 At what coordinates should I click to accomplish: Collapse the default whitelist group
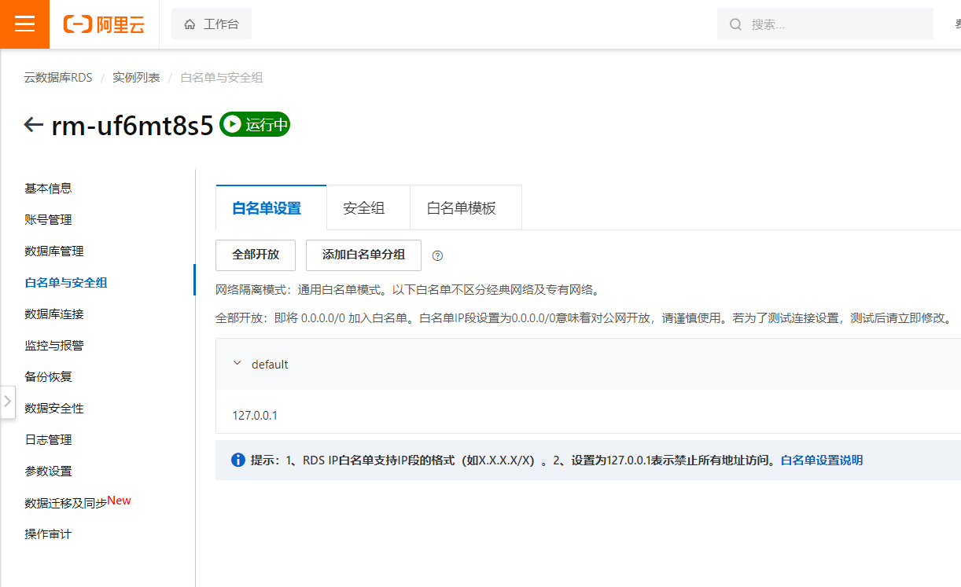click(x=237, y=364)
